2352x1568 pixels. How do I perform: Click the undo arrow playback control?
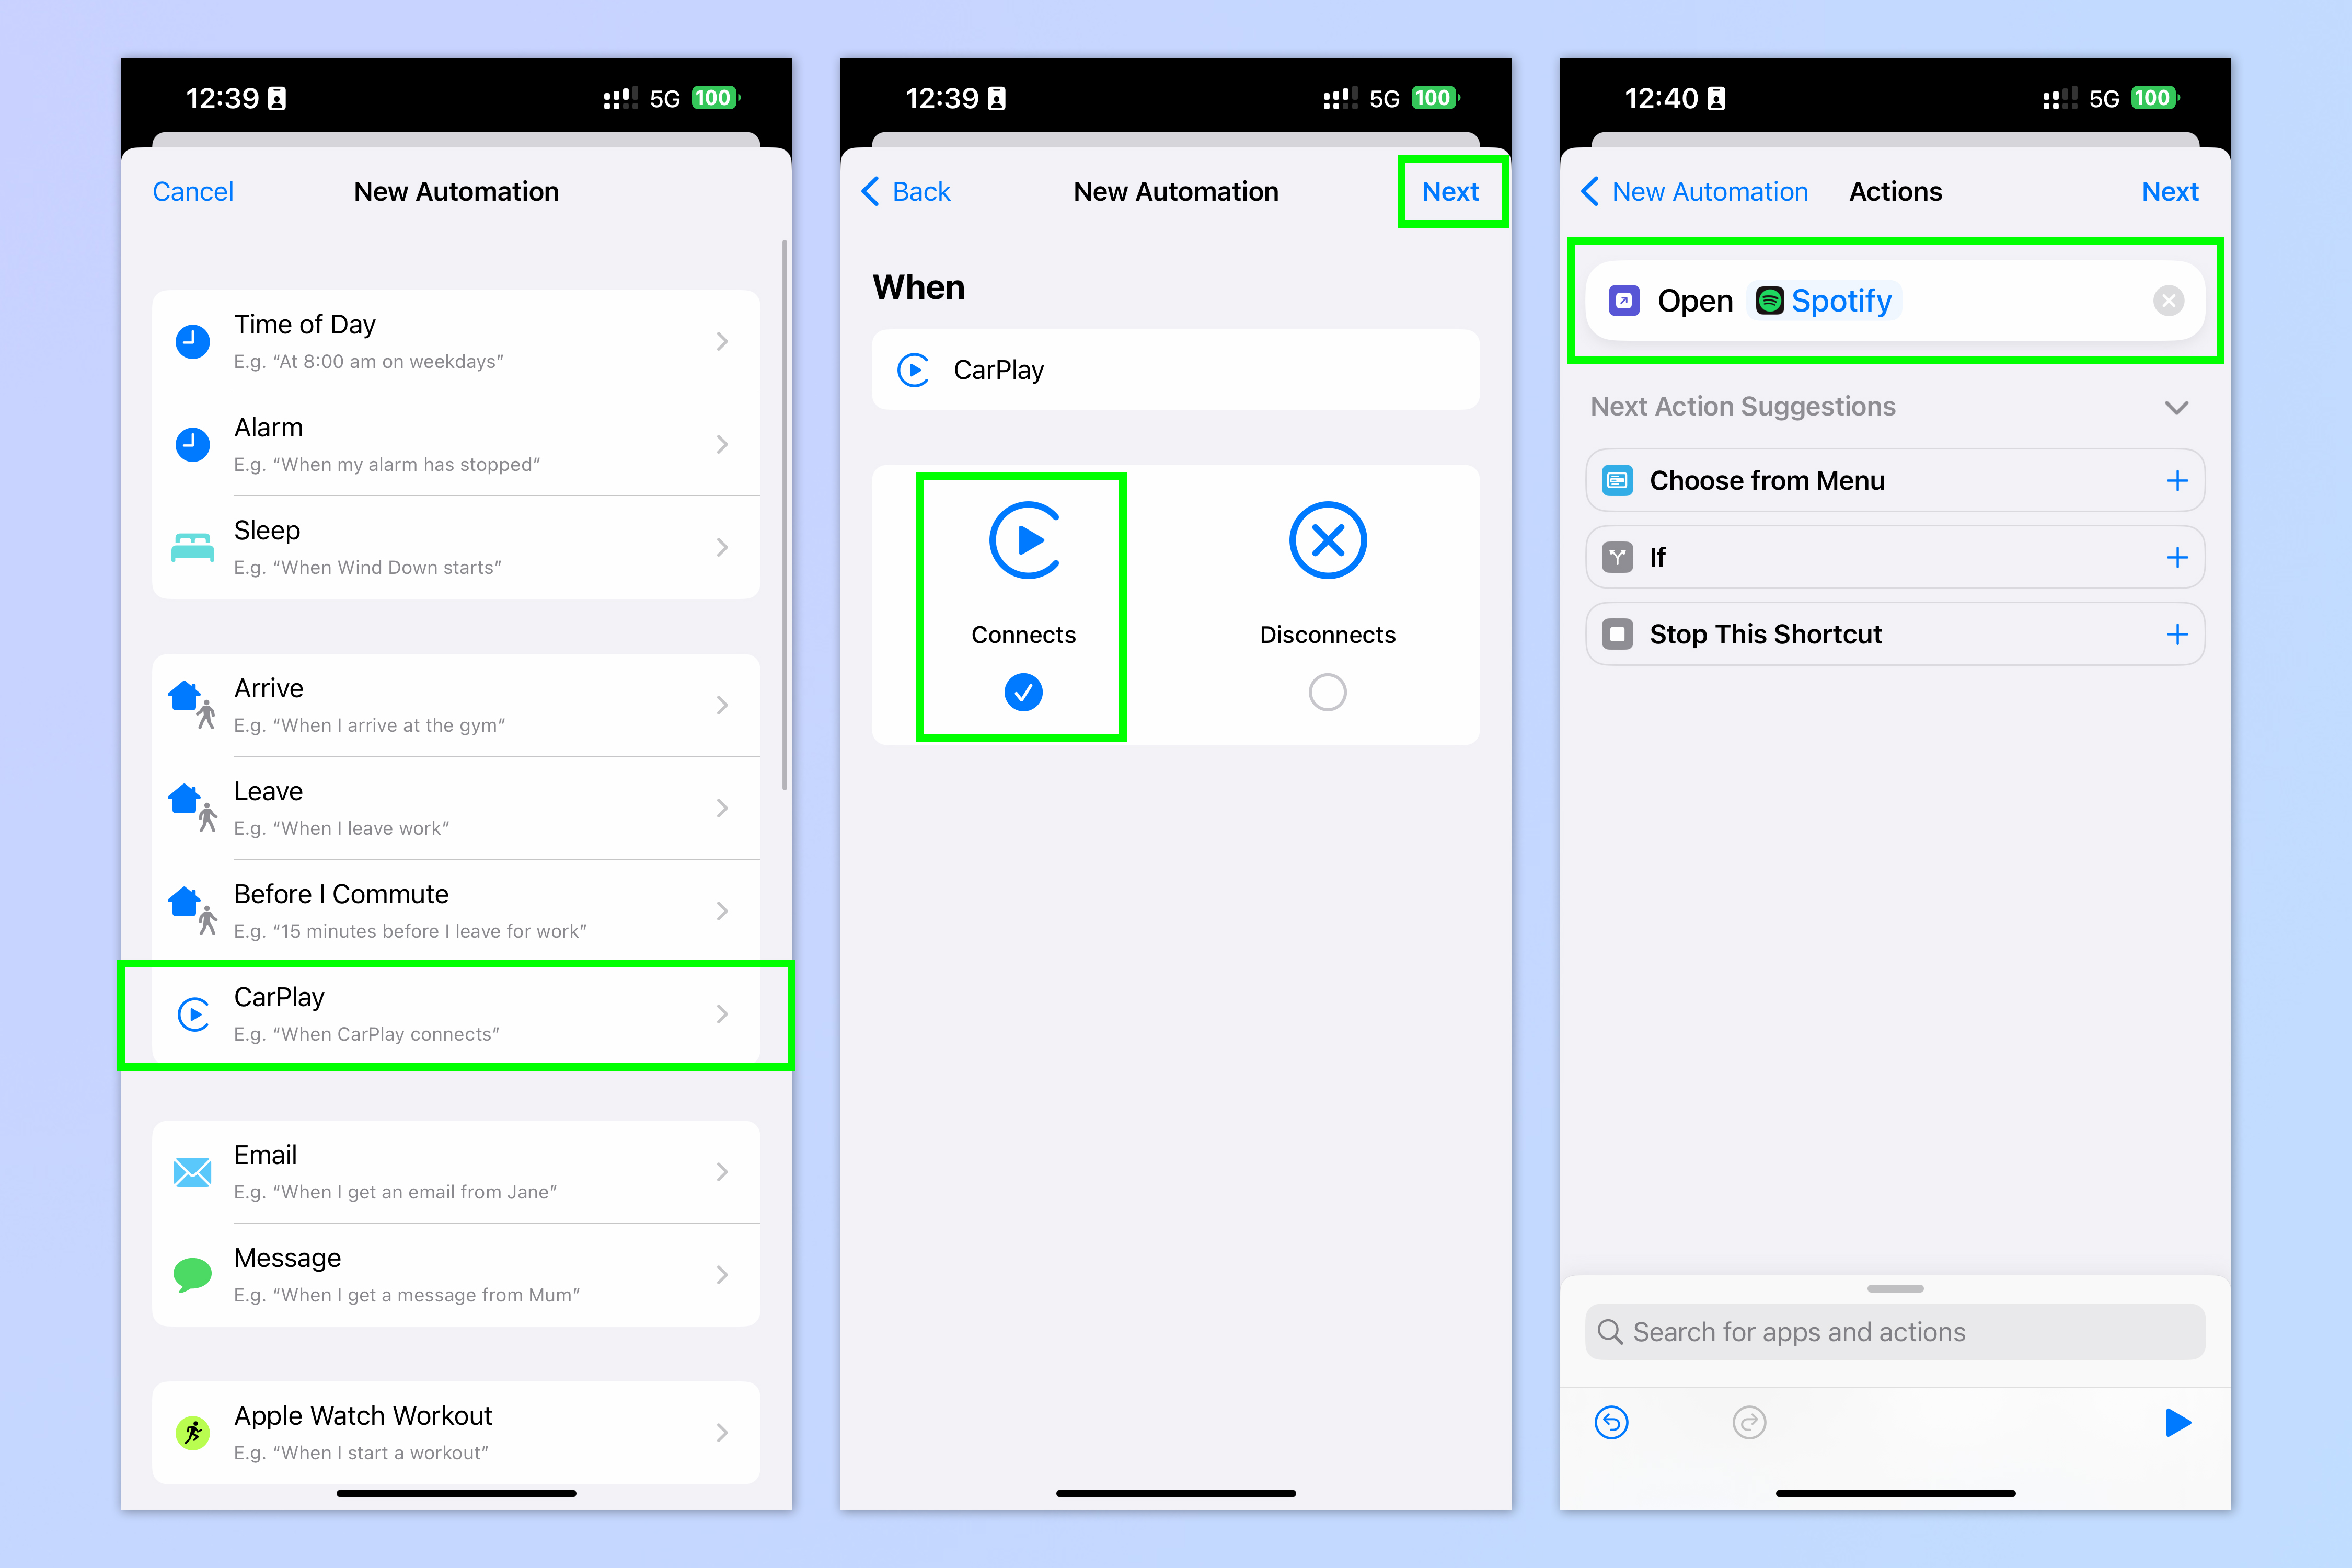[1612, 1421]
